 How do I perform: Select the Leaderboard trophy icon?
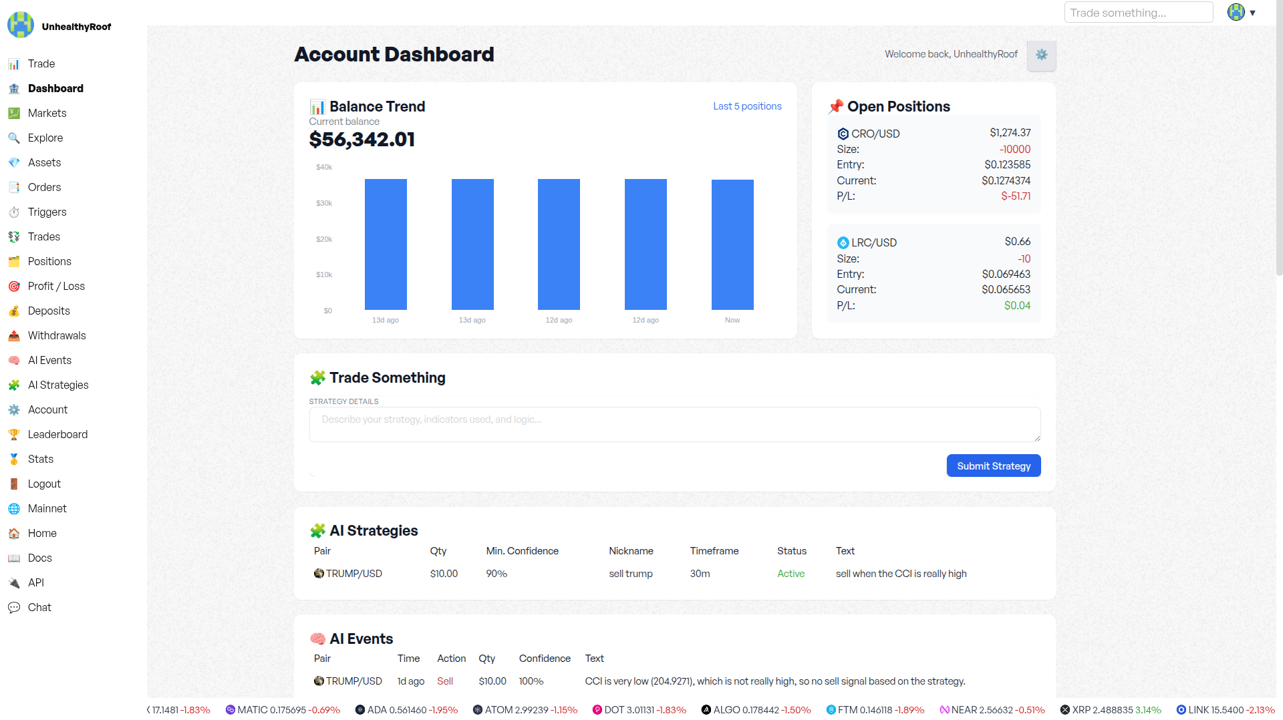pos(14,434)
